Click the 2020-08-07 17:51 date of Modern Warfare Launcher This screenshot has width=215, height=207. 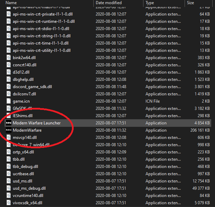[x=111, y=123]
